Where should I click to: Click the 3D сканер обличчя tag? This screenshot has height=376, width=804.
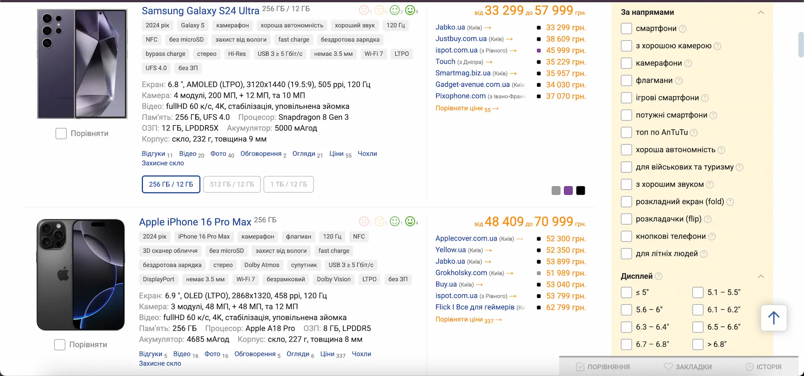(170, 251)
